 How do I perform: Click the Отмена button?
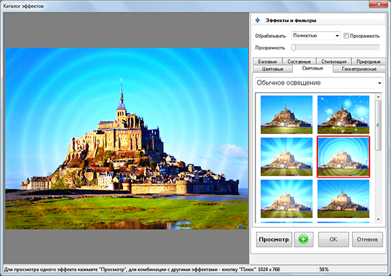tap(366, 240)
